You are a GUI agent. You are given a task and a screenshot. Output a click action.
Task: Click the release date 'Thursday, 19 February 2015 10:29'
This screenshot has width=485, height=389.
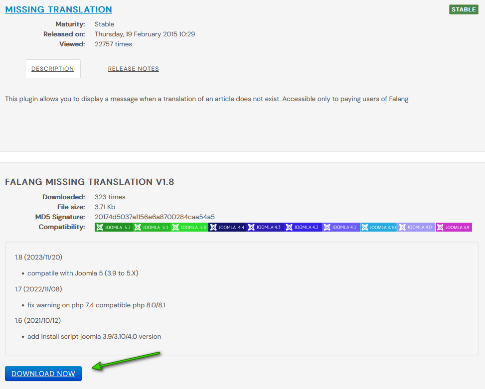click(145, 34)
